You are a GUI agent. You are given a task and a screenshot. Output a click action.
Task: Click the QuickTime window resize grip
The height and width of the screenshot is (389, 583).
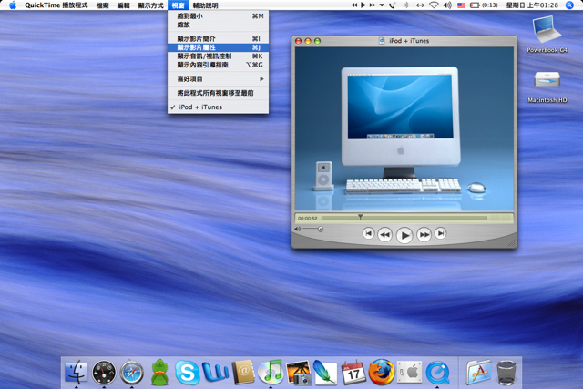click(512, 243)
